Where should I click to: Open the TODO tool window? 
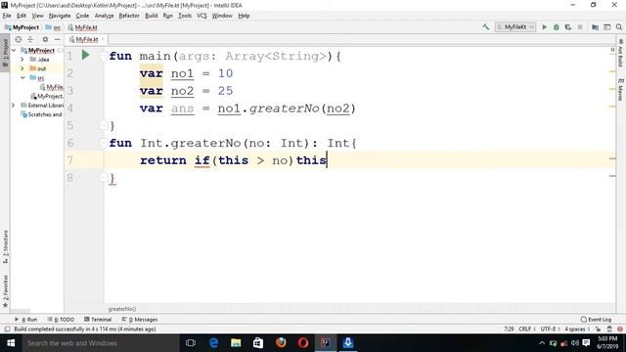coord(61,320)
